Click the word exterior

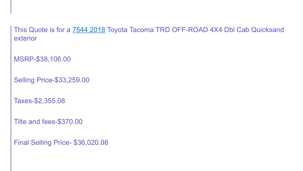point(25,38)
